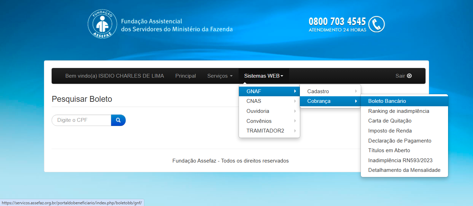
Task: Click the arrow next to Convênios
Action: tap(295, 121)
